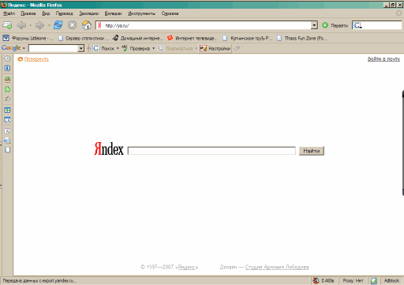Screen dimensions: 404x285
Task: Go back with the left arrow icon
Action: click(21, 25)
